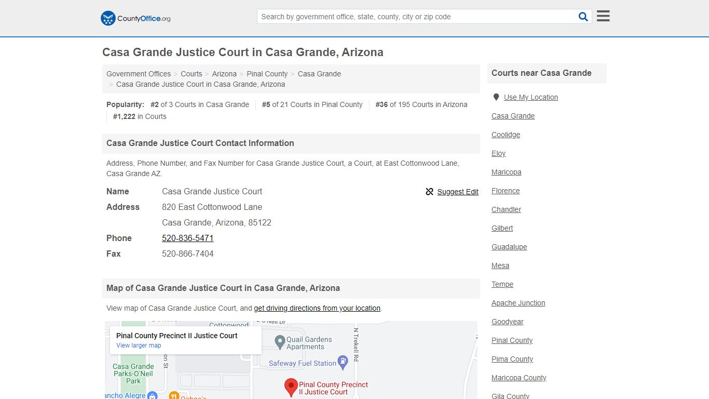The image size is (709, 399).
Task: Open the Courts breadcrumb link
Action: pos(192,74)
